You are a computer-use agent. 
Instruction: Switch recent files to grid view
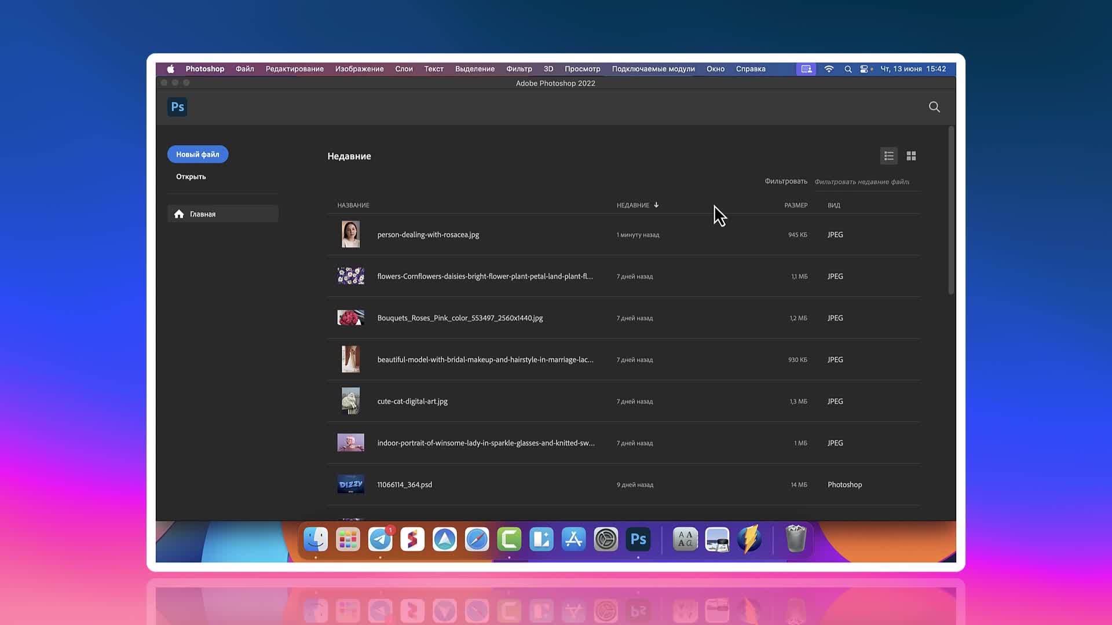[911, 156]
